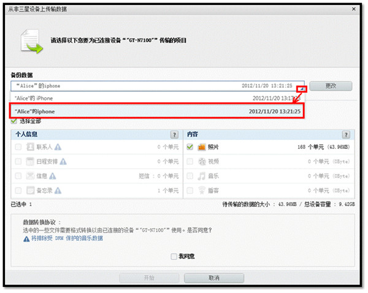The image size is (368, 293).
Task: Select backup "Alice"的iphone 13:21:25 entry
Action: [157, 111]
